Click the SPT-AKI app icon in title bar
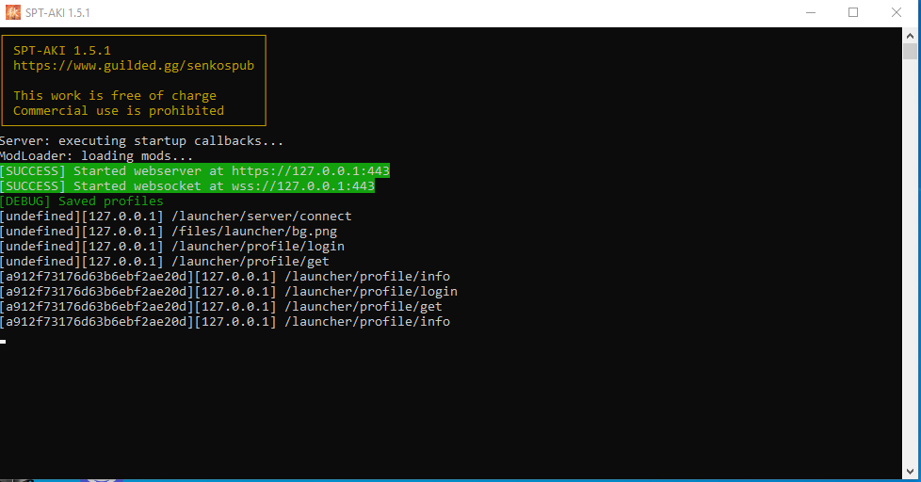The height and width of the screenshot is (482, 921). point(12,12)
